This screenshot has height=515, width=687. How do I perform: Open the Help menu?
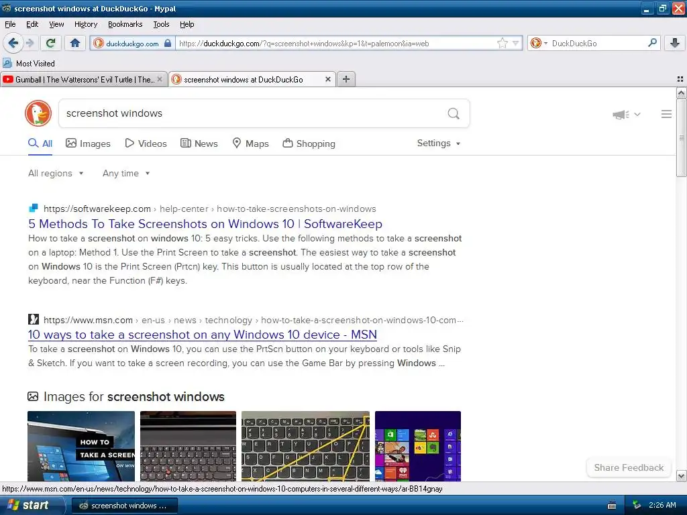(x=187, y=24)
